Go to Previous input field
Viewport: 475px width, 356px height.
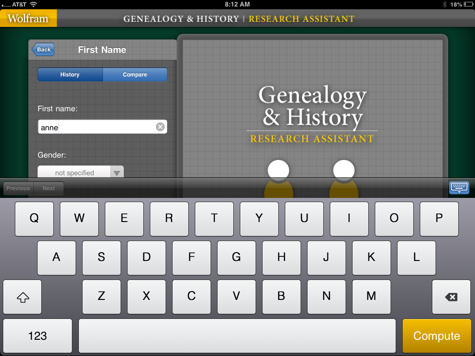point(18,188)
